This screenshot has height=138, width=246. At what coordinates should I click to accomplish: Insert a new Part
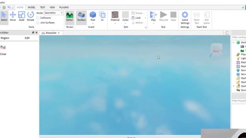[x=93, y=16]
